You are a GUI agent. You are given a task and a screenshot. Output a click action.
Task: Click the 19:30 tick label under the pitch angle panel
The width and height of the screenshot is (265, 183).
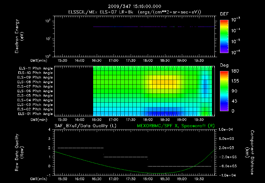(199, 120)
